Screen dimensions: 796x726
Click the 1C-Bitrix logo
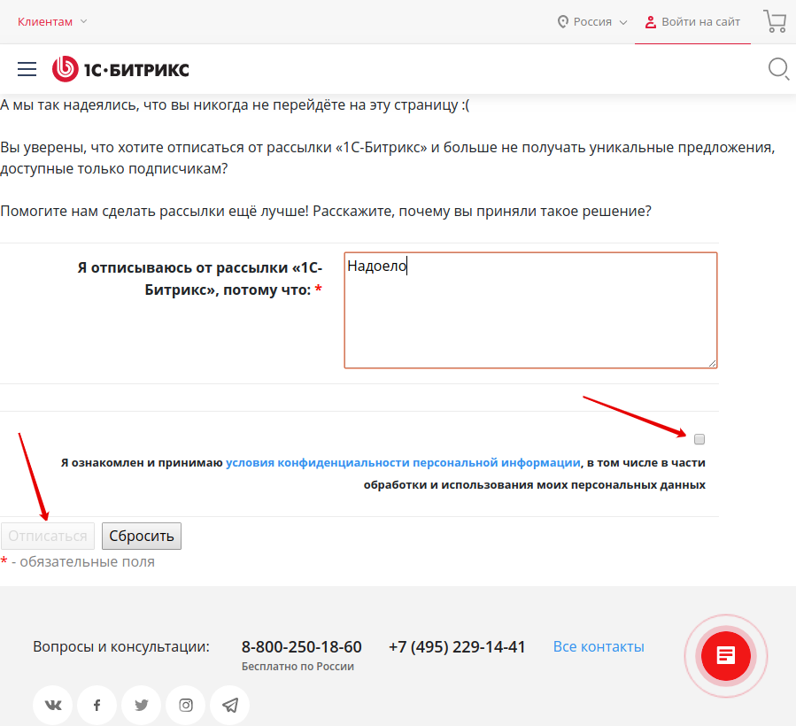point(120,69)
